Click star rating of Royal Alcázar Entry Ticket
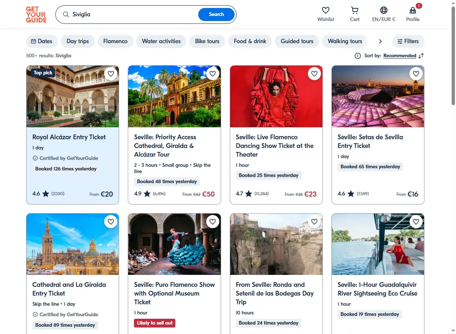The height and width of the screenshot is (334, 456). [x=46, y=194]
